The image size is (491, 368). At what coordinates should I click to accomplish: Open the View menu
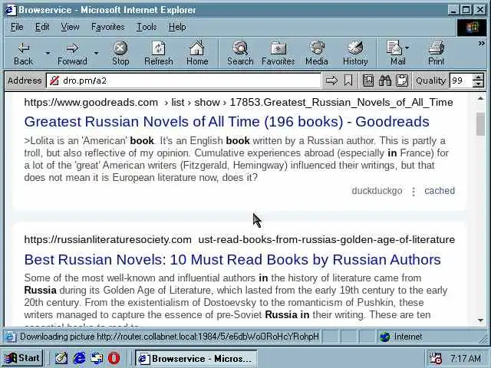70,28
